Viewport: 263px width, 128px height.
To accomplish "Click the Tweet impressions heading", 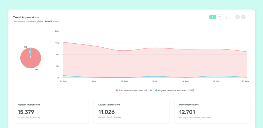I will click(x=26, y=17).
